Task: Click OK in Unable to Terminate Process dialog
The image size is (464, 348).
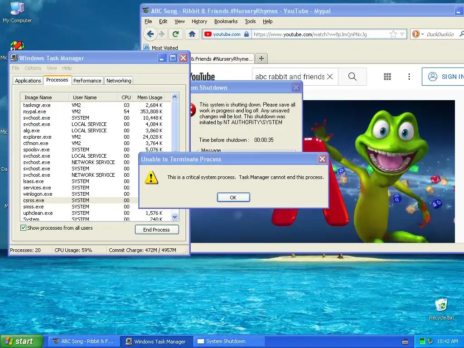Action: coord(233,198)
